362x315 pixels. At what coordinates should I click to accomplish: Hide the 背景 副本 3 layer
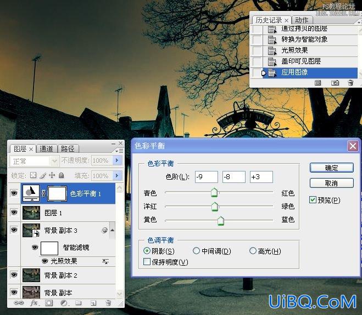tap(14, 230)
